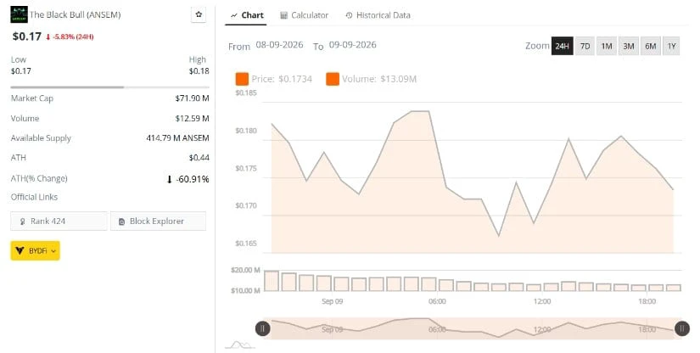Click the -5.83% (24H) change indicator
The width and height of the screenshot is (700, 353).
pyautogui.click(x=70, y=36)
